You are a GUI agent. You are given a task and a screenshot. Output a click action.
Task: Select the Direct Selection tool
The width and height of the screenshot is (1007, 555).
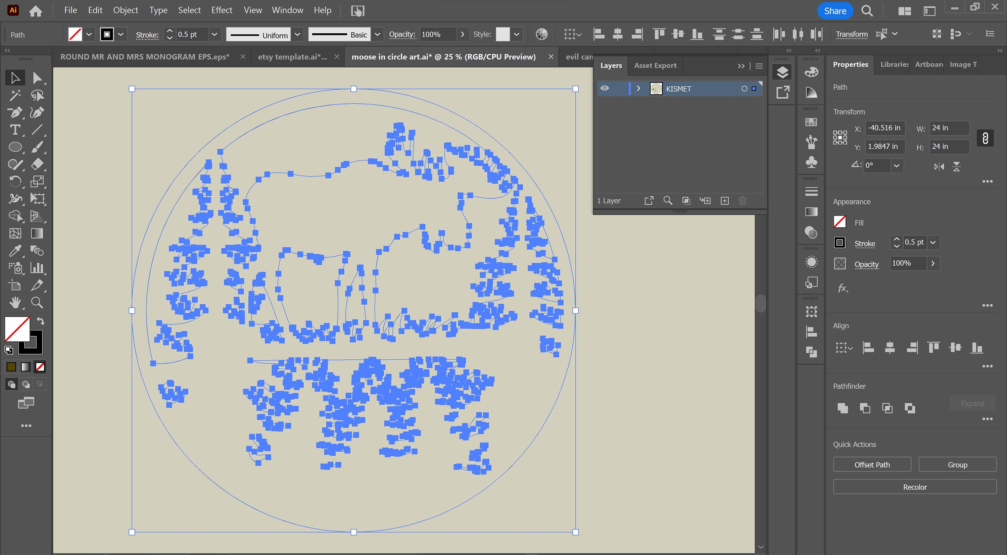tap(38, 78)
